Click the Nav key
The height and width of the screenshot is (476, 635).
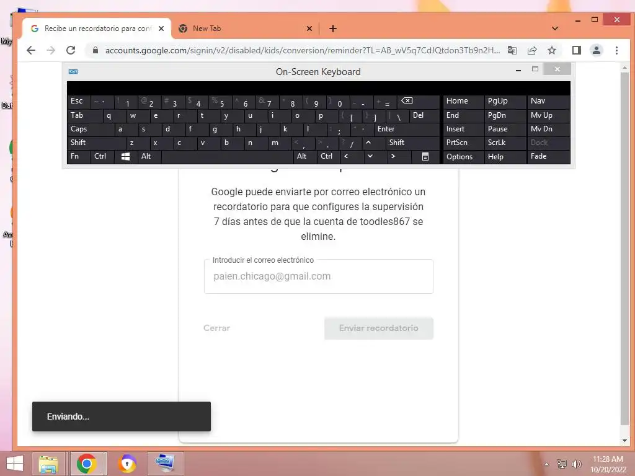click(x=548, y=101)
